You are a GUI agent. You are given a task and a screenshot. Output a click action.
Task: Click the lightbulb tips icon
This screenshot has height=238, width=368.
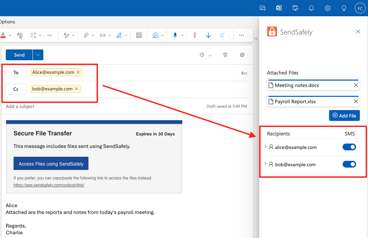point(344,8)
